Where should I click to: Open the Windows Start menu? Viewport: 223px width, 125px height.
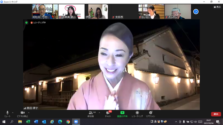(x=4, y=122)
